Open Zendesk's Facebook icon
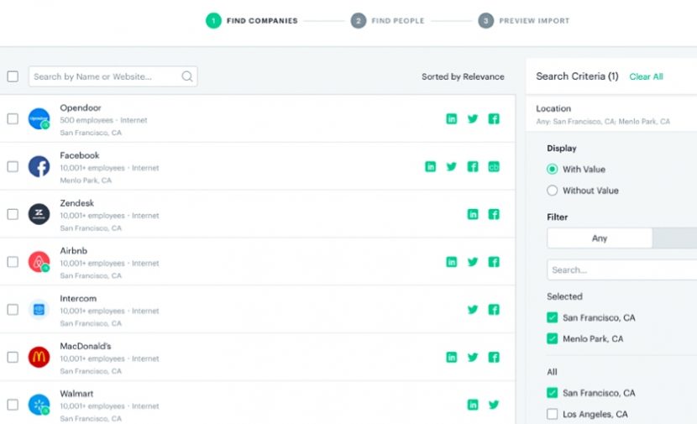This screenshot has width=697, height=424. click(494, 214)
